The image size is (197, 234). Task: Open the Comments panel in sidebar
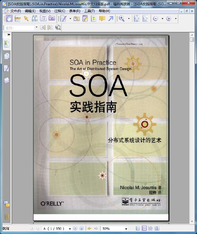coord(7,204)
